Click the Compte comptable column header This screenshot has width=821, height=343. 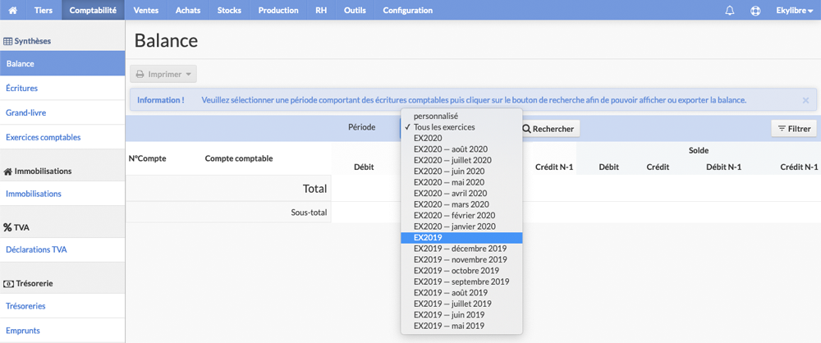[239, 158]
